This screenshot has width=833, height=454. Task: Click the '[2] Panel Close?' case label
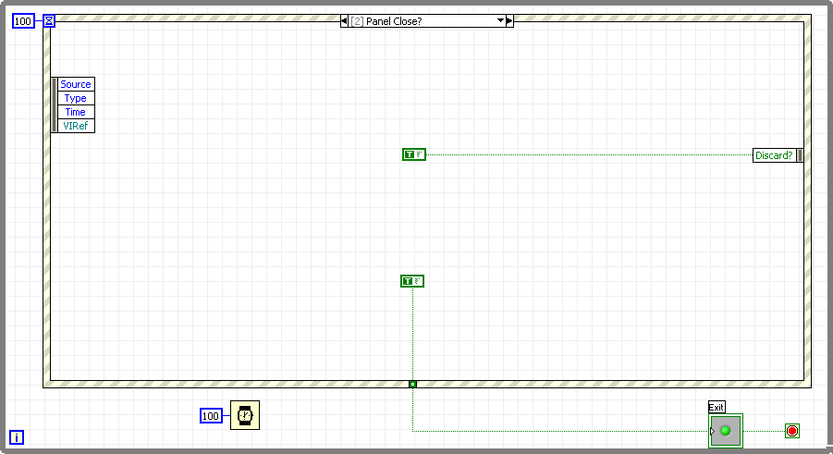click(386, 21)
